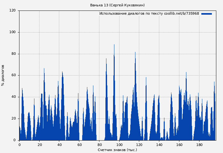Click the x-axis label "Счетчик знаков (тыс.)"
Image resolution: width=223 pixels, height=153 pixels.
[x=117, y=150]
